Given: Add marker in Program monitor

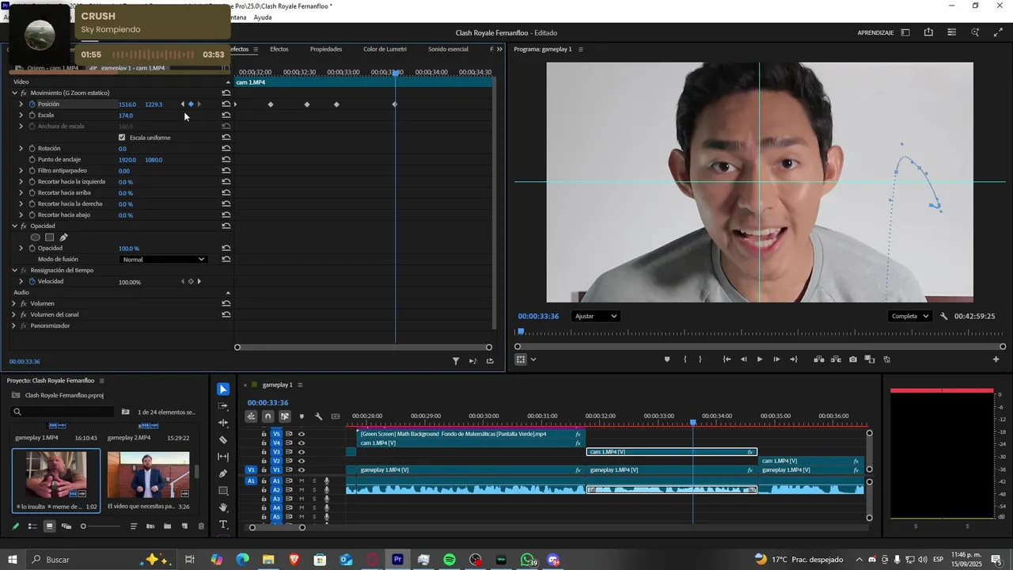Looking at the screenshot, I should [x=666, y=359].
